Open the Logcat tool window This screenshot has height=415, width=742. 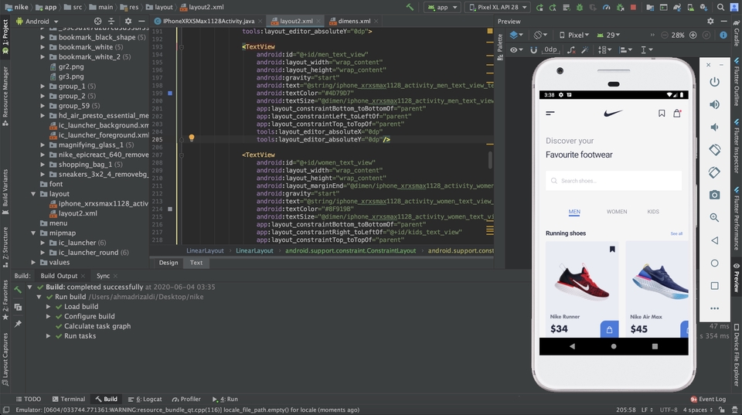click(x=145, y=399)
